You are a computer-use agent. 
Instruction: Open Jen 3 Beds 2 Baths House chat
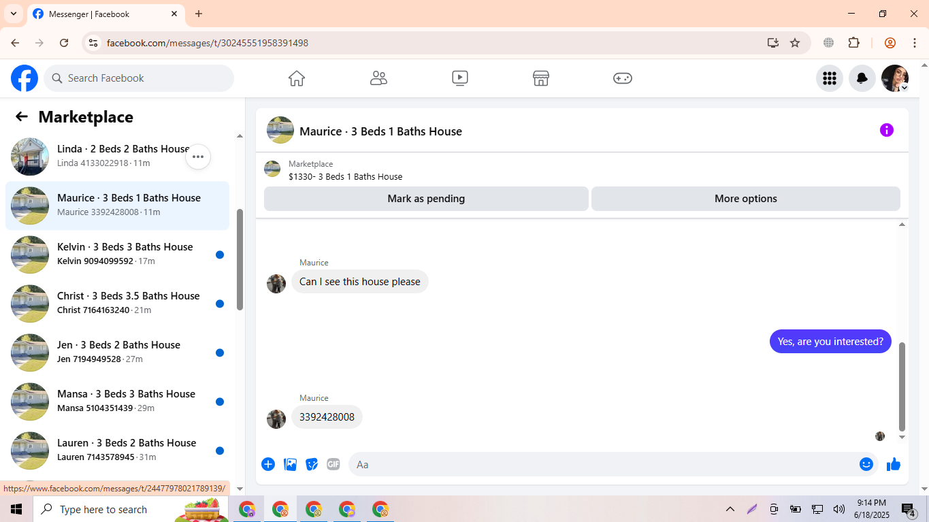click(118, 353)
